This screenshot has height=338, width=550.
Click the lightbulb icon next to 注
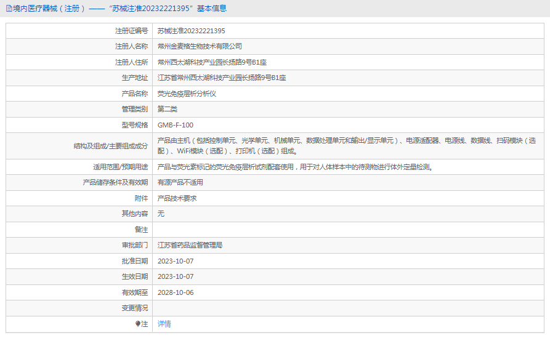point(138,324)
